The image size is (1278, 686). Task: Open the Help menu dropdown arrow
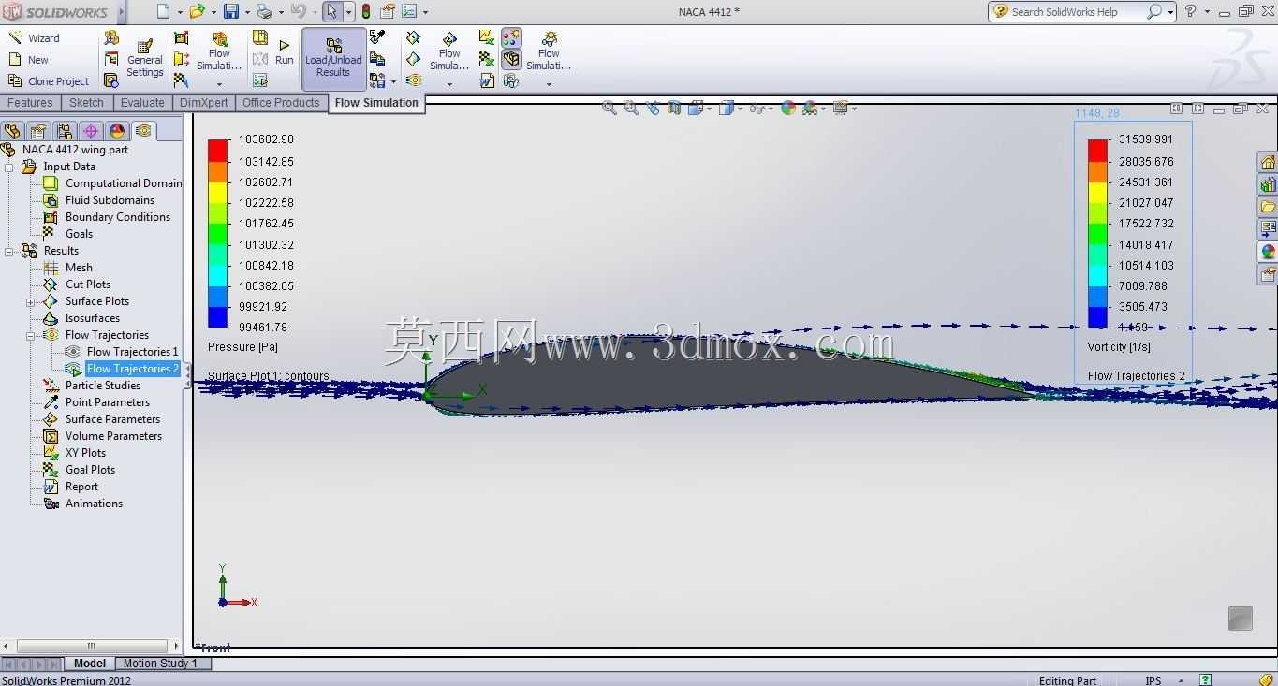[x=1207, y=12]
